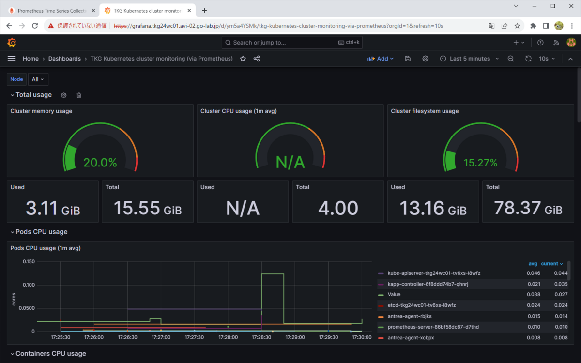
Task: Open the user profile avatar
Action: click(571, 43)
